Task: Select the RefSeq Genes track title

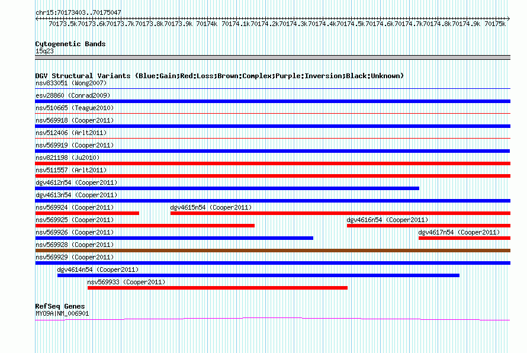Action: pos(60,306)
